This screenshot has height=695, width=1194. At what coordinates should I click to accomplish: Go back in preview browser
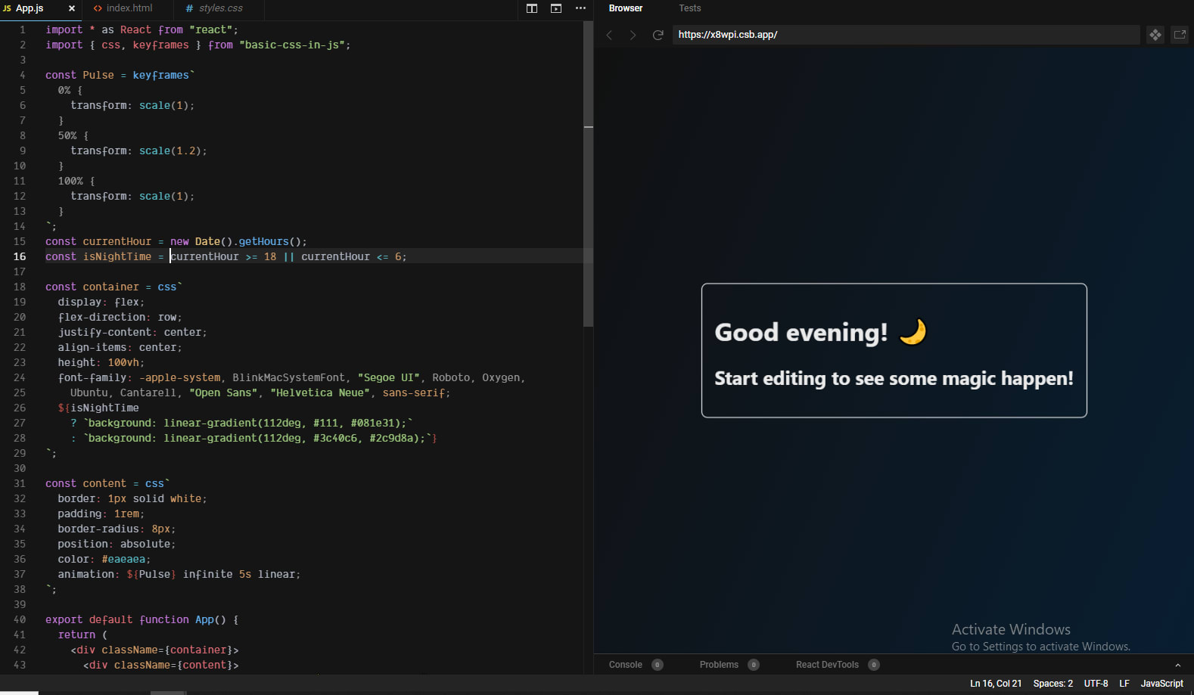610,35
